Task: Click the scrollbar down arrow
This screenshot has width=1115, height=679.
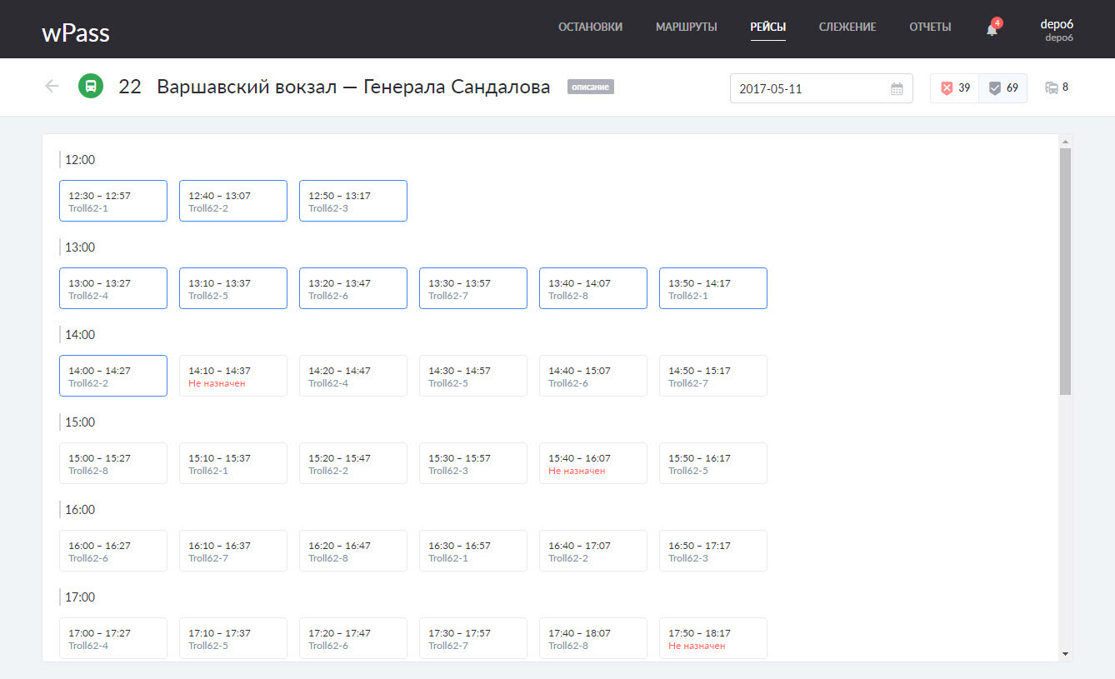Action: [x=1065, y=654]
